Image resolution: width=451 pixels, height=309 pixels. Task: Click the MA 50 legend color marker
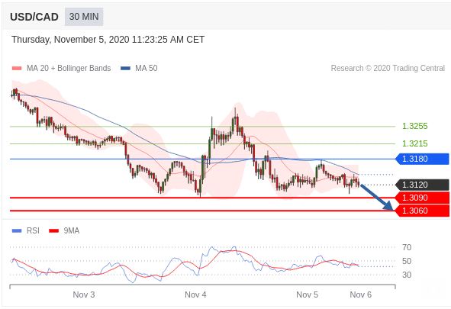pos(125,68)
